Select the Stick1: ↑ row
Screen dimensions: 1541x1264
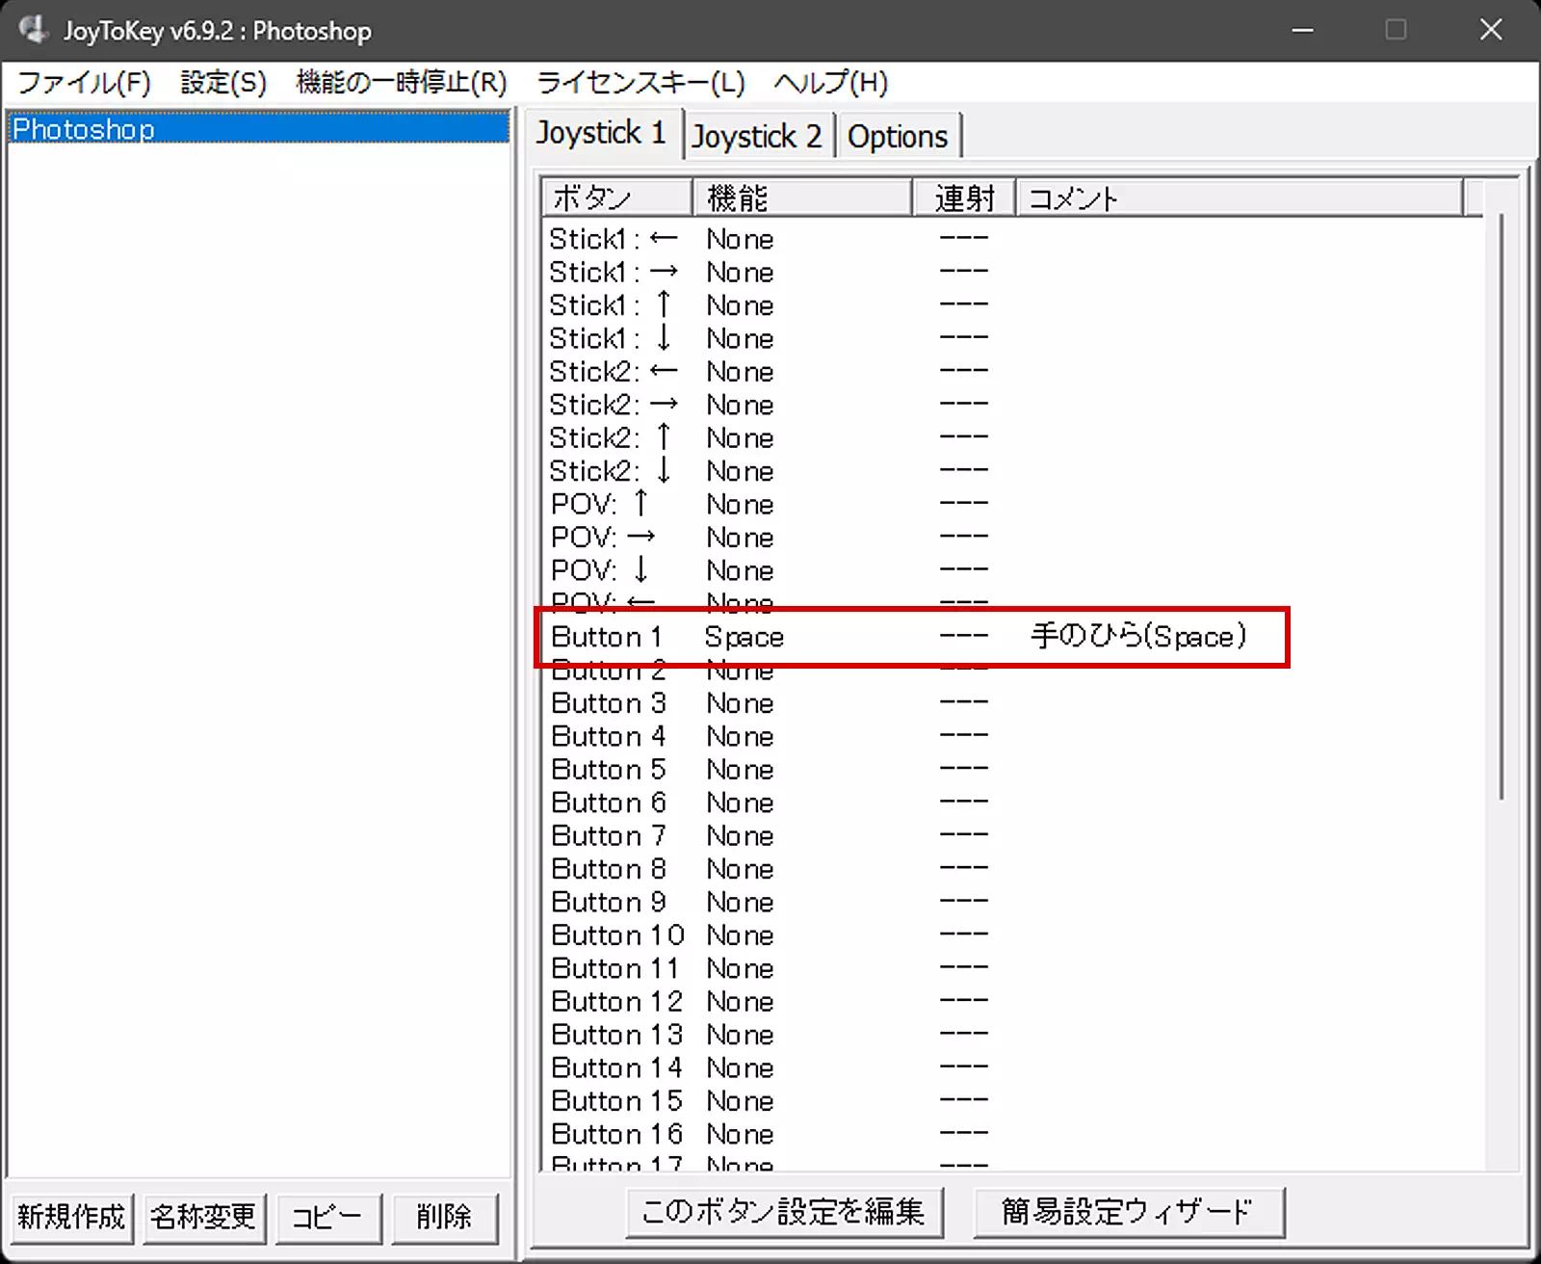(x=1011, y=305)
